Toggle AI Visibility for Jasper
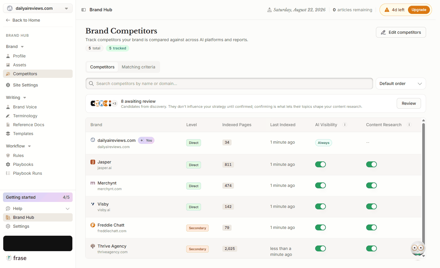This screenshot has height=268, width=440. 321,164
